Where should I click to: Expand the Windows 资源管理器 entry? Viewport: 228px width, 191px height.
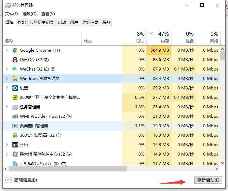7,79
